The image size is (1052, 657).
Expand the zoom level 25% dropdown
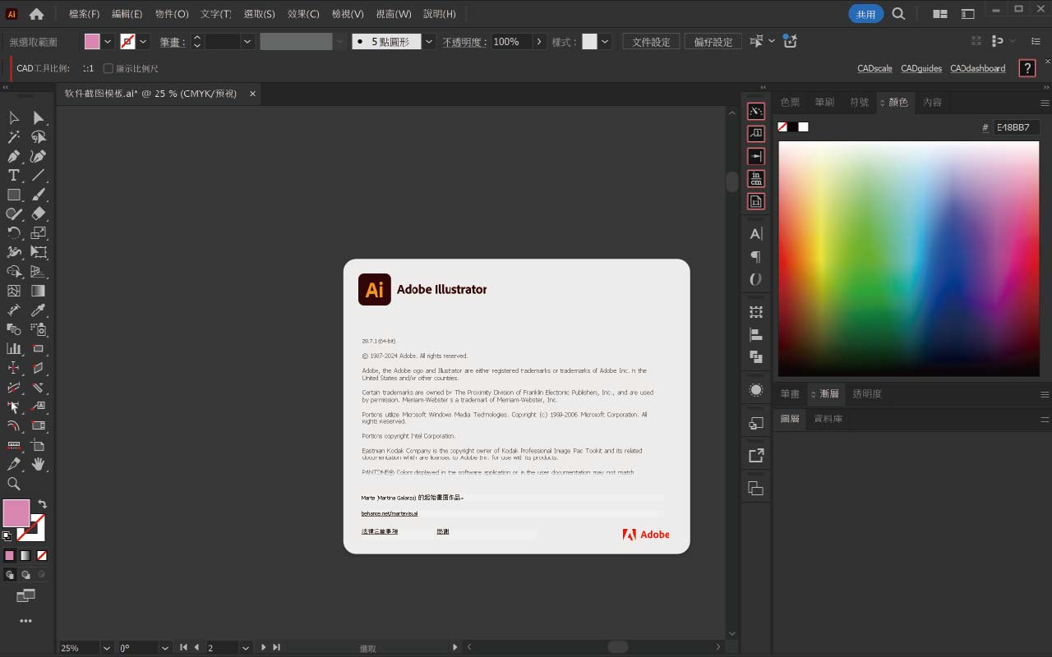tap(106, 648)
